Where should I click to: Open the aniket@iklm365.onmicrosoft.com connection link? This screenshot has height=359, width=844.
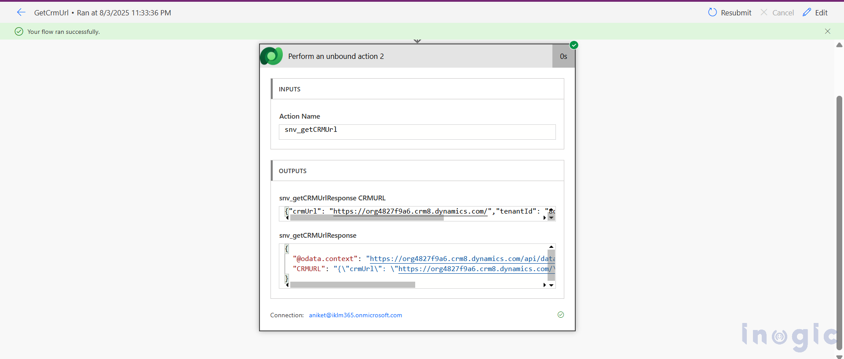pyautogui.click(x=355, y=315)
